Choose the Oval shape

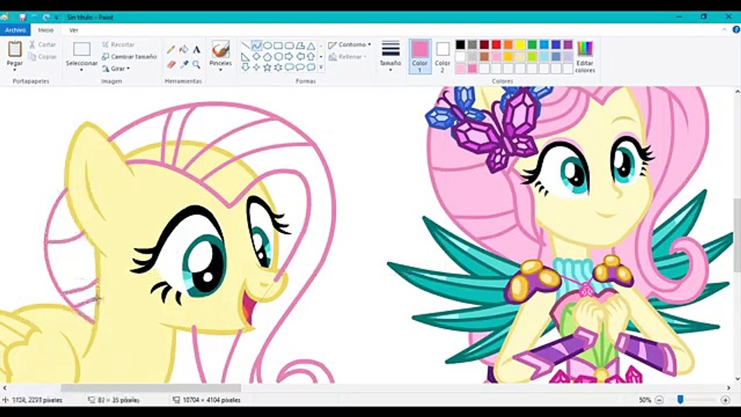pyautogui.click(x=267, y=46)
